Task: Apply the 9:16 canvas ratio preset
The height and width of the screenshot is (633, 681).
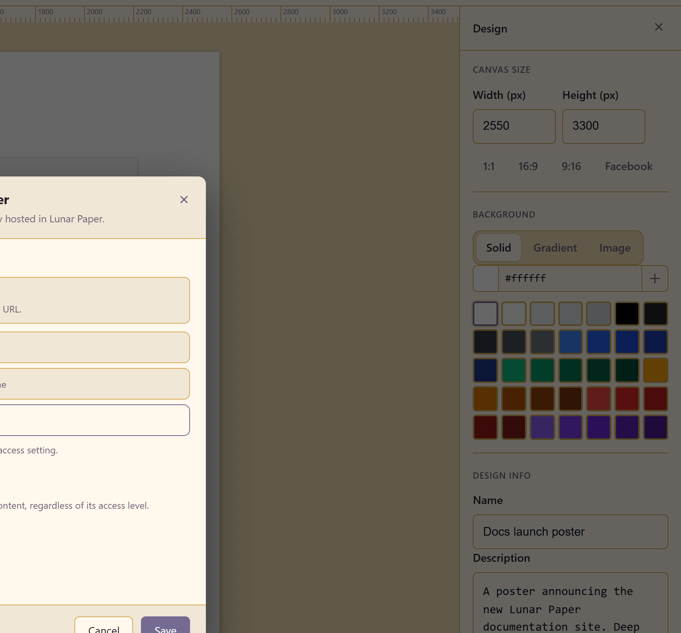Action: point(571,166)
